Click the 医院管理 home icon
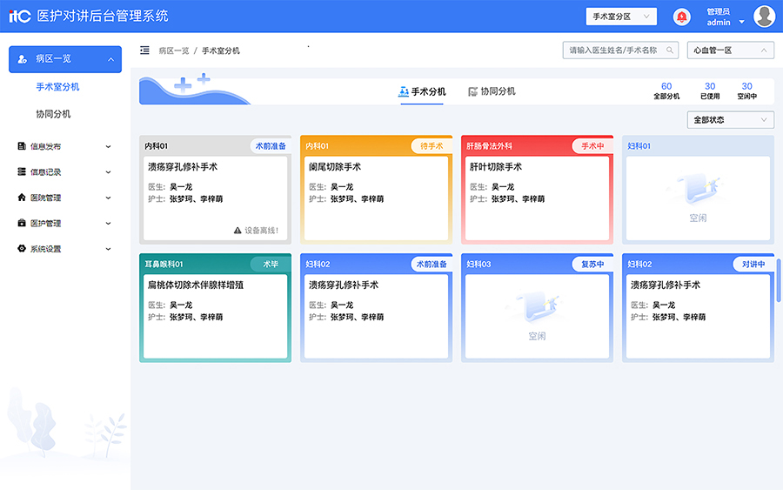The image size is (783, 490). pyautogui.click(x=22, y=198)
